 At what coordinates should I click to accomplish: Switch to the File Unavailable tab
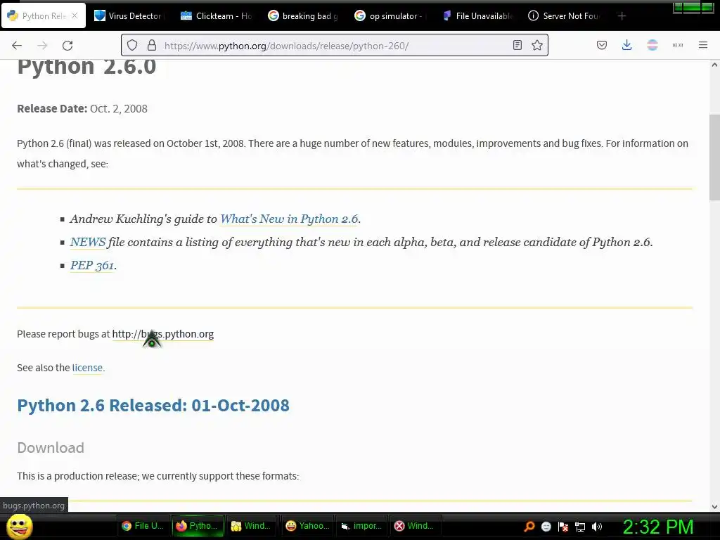pyautogui.click(x=477, y=15)
